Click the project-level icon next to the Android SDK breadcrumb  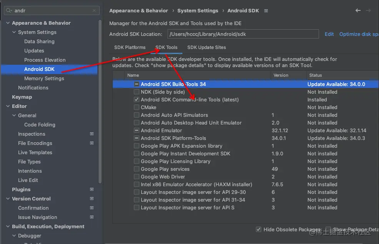click(x=266, y=11)
